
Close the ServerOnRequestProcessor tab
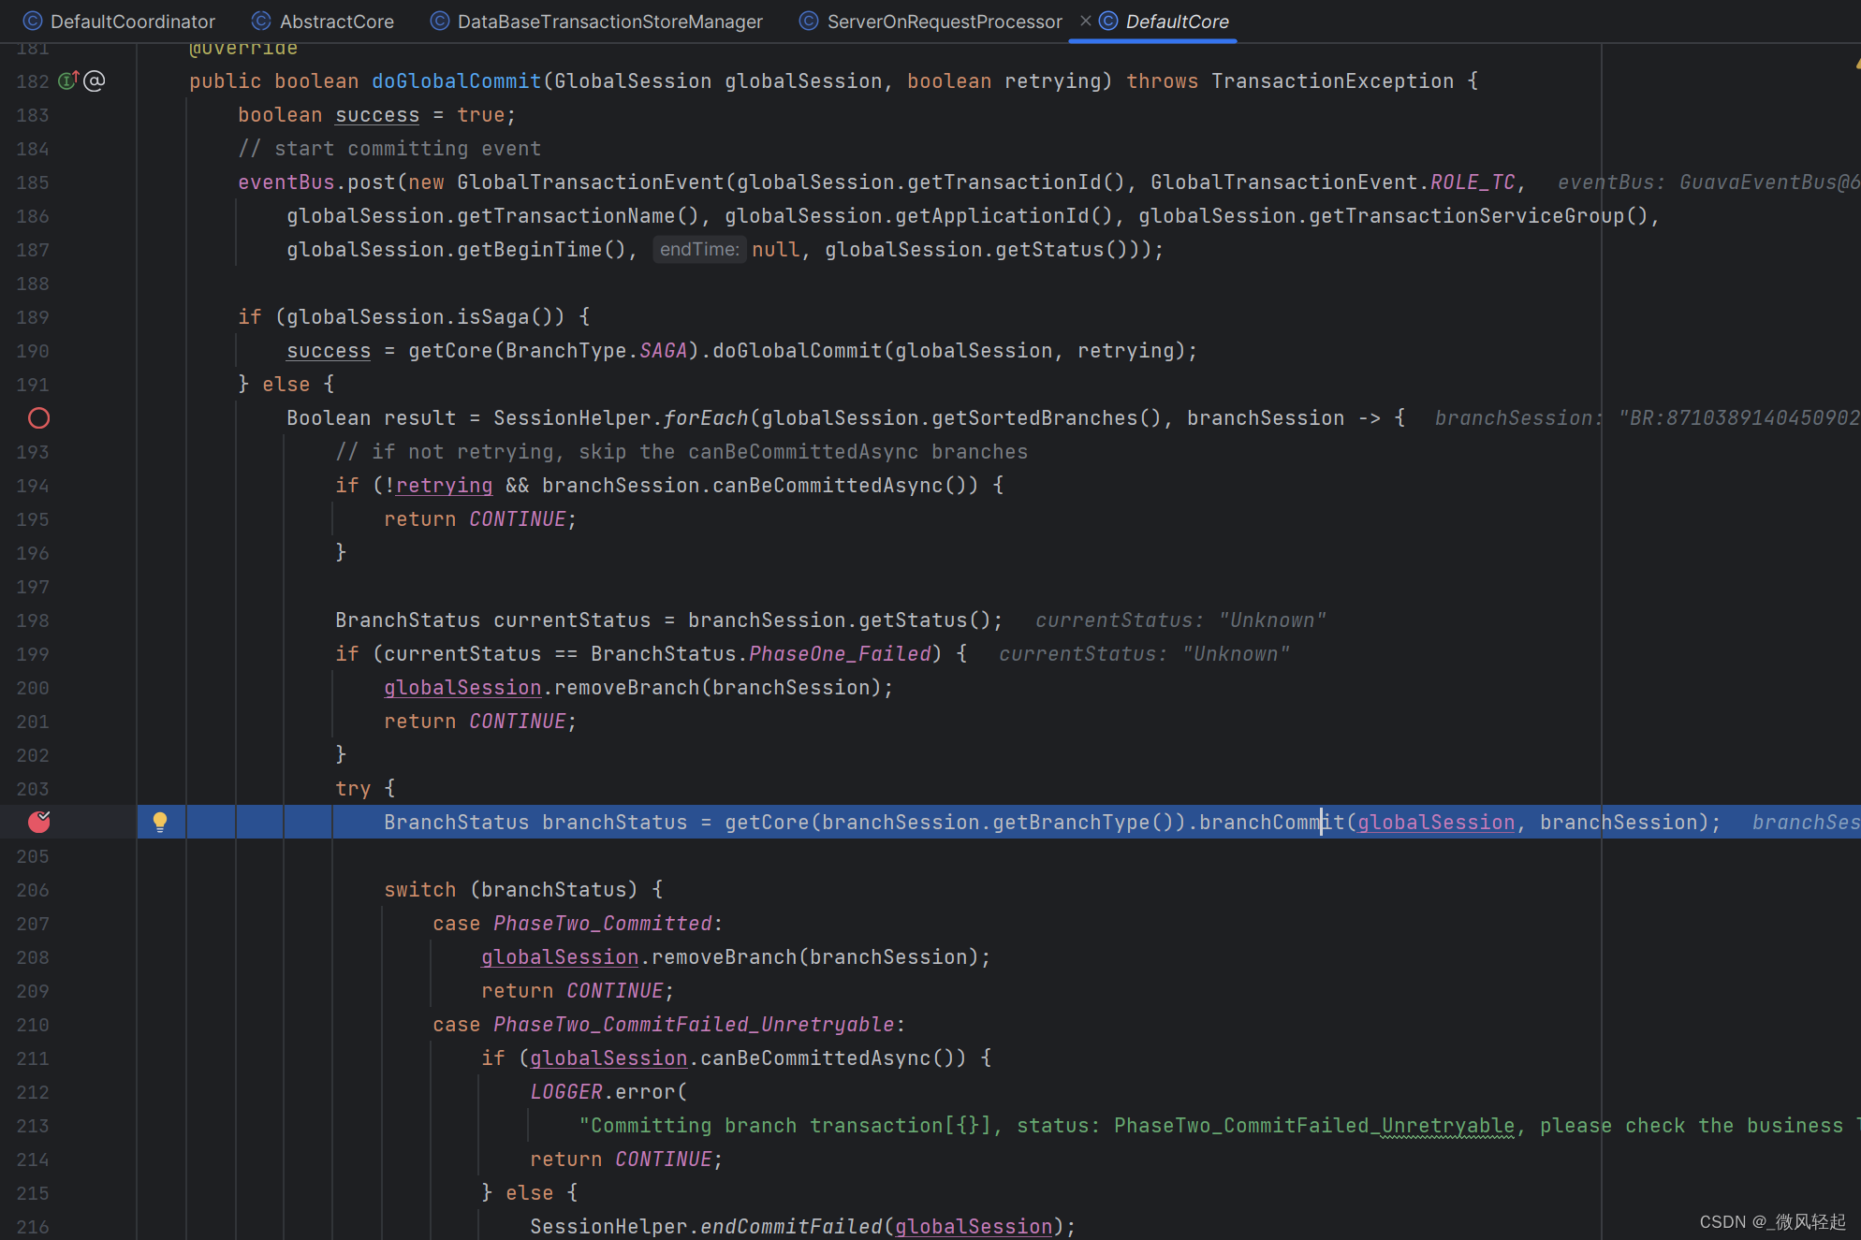tap(1085, 21)
